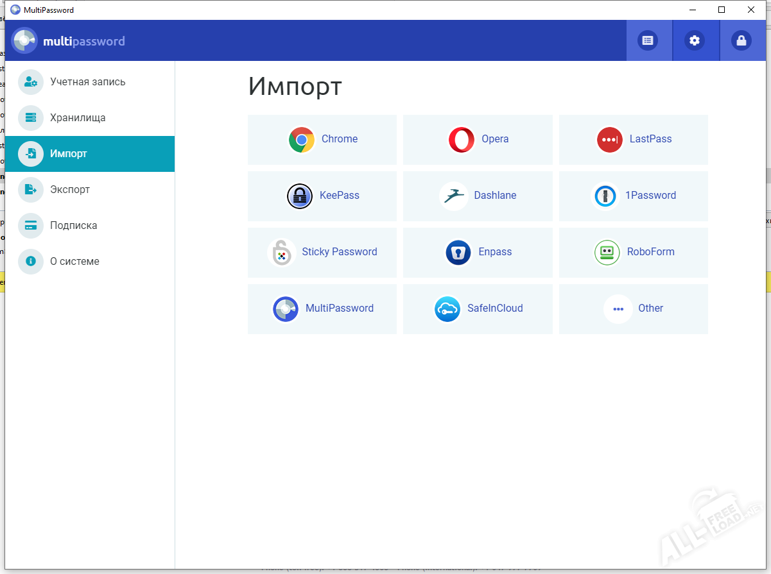Click the Dashlane icon
The image size is (771, 574).
coord(453,196)
